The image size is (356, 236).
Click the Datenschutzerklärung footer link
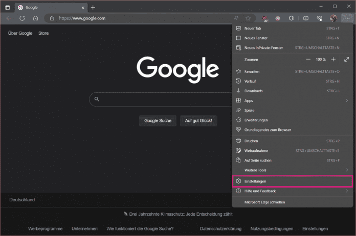(x=220, y=228)
